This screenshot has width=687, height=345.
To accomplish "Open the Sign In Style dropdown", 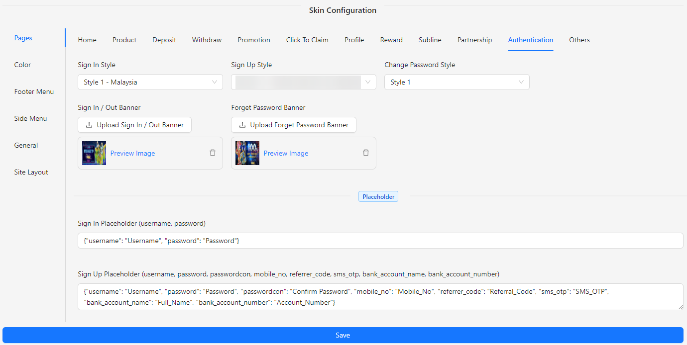I will click(x=150, y=82).
